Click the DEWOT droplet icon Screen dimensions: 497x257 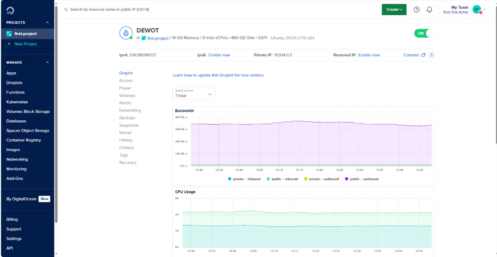tap(126, 33)
